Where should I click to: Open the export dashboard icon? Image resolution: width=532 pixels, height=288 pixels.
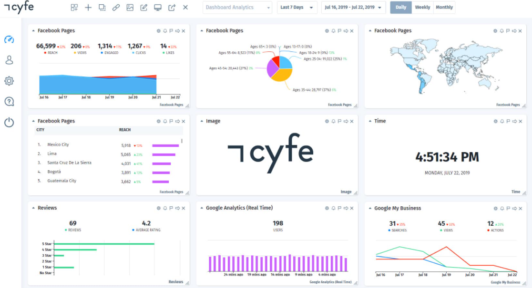172,8
